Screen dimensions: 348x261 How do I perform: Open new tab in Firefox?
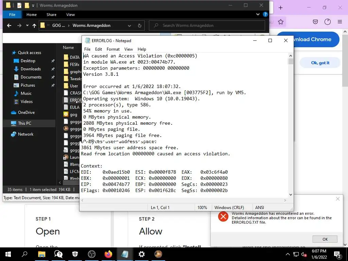(280, 8)
